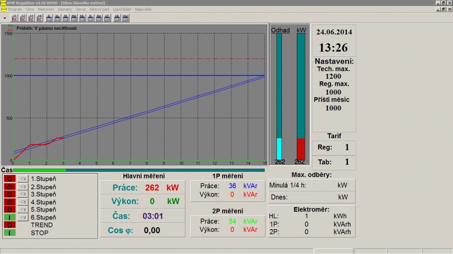Toggle the red O indicator of 4.Stupeň
Screen dimensions: 453x254
pyautogui.click(x=10, y=202)
